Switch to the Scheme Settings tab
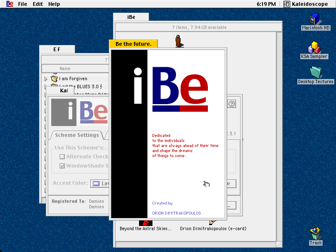The image size is (336, 252). pyautogui.click(x=77, y=135)
